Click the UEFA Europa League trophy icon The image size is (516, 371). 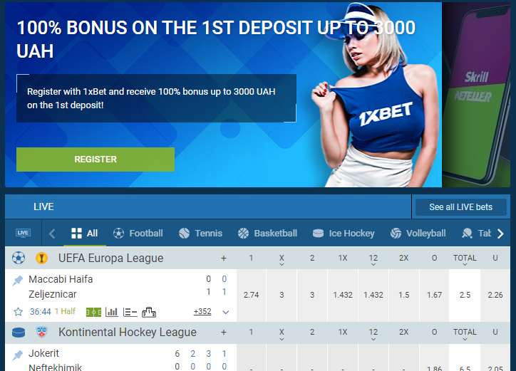[x=41, y=258]
